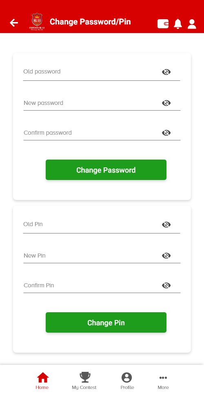This screenshot has width=204, height=400.
Task: Select the New Pin input field
Action: tap(102, 256)
